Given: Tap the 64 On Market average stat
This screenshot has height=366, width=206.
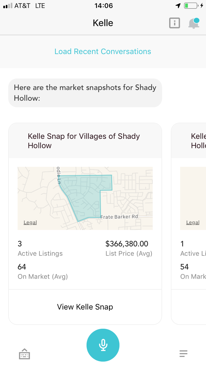Looking at the screenshot, I should [x=43, y=272].
